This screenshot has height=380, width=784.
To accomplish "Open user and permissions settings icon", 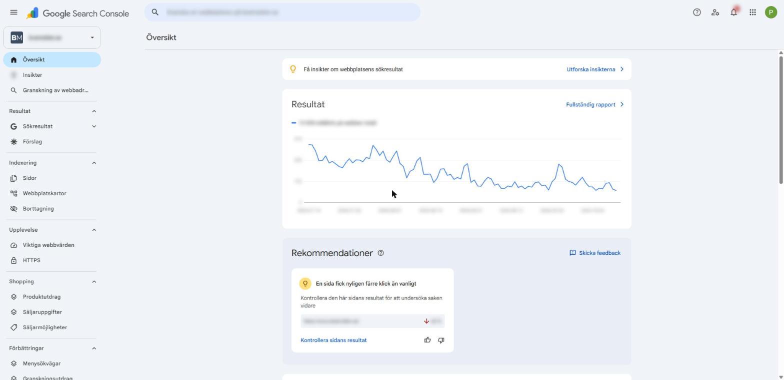I will click(715, 12).
